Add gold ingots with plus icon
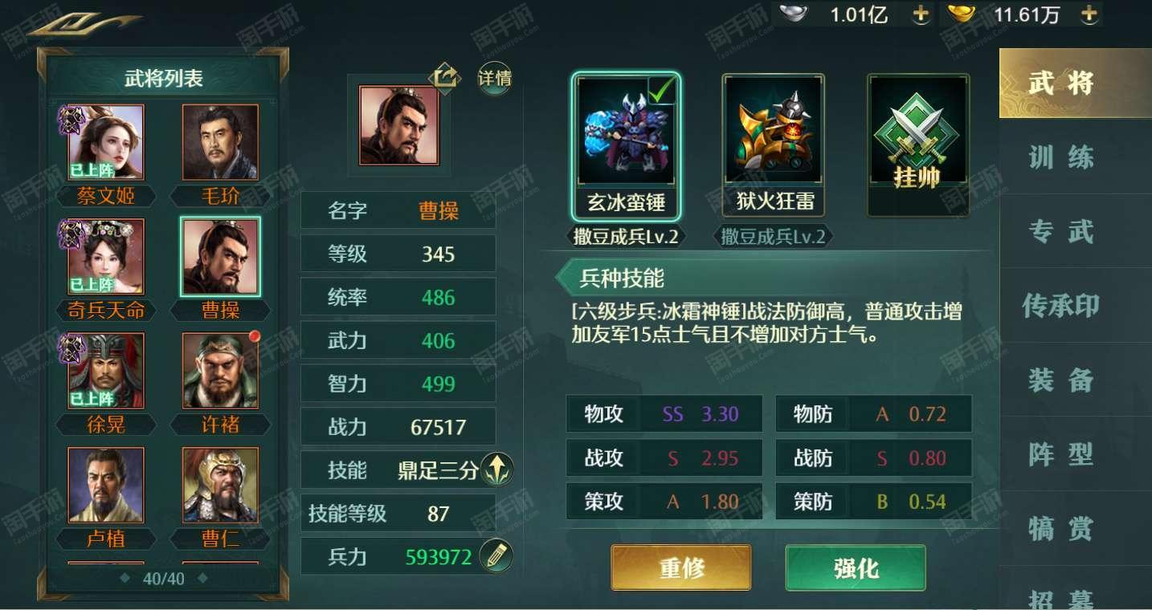This screenshot has width=1152, height=610. [x=1089, y=14]
